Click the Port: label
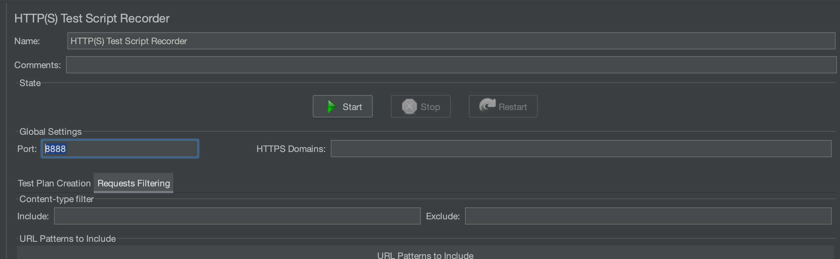The width and height of the screenshot is (840, 259). point(27,149)
